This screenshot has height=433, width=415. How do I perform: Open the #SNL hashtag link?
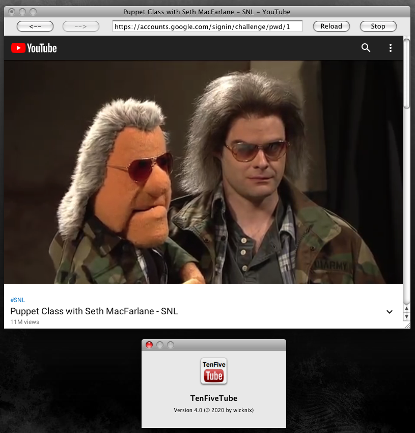pos(18,300)
